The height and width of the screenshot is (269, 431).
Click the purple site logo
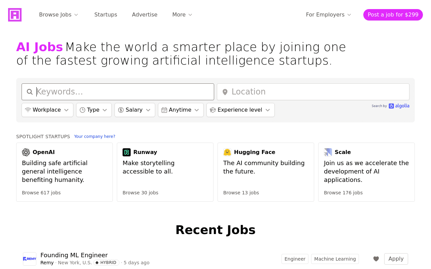(15, 15)
